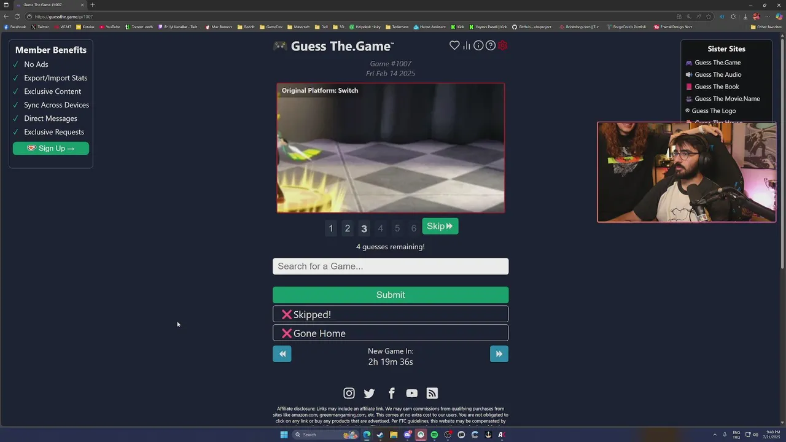Open the volume tray icon
Screen dimensions: 786x442
coord(755,435)
